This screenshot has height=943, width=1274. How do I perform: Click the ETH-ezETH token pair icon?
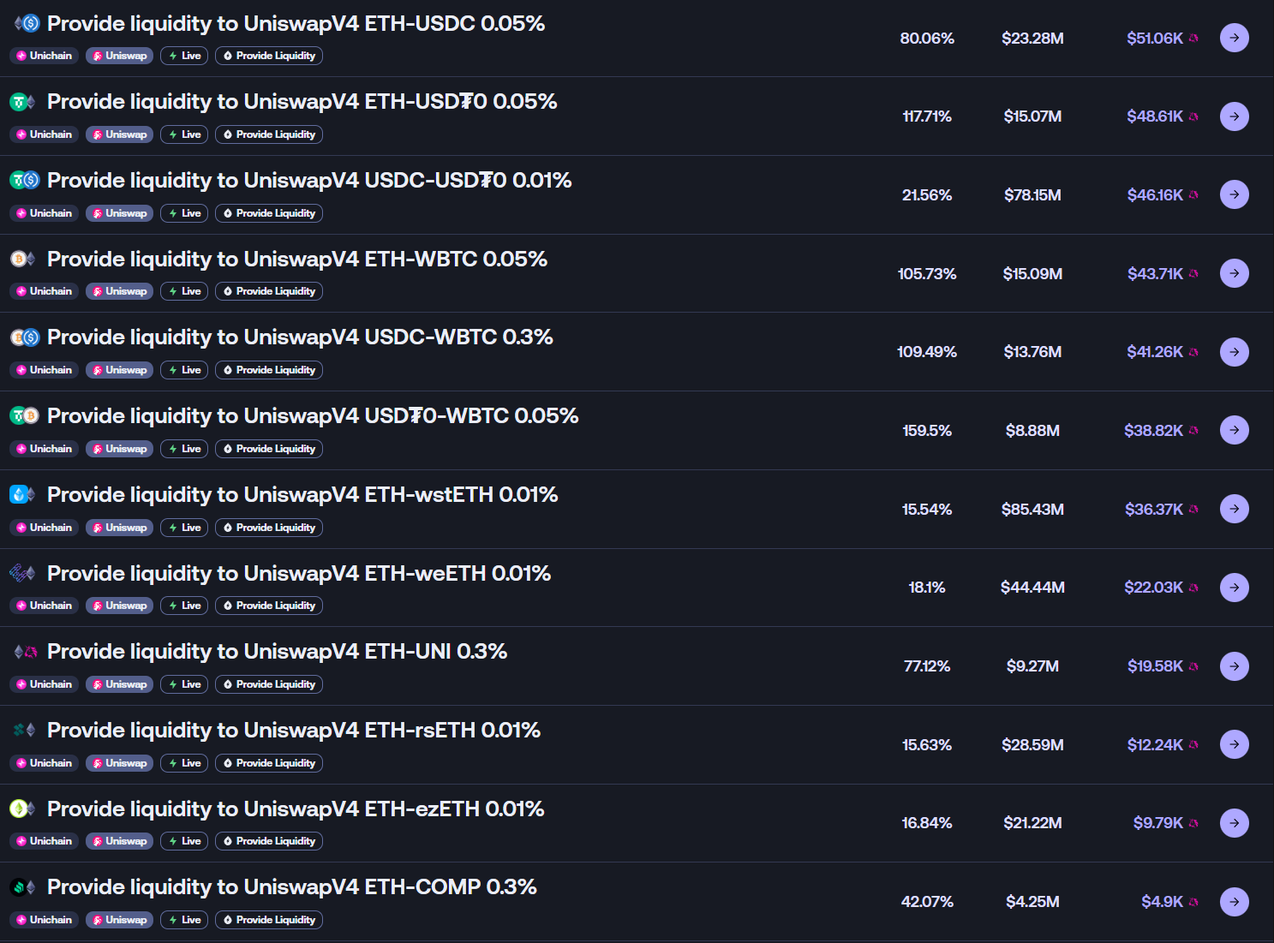coord(22,809)
